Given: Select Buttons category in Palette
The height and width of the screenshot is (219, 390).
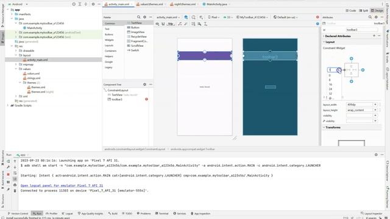Looking at the screenshot, I should point(109,34).
